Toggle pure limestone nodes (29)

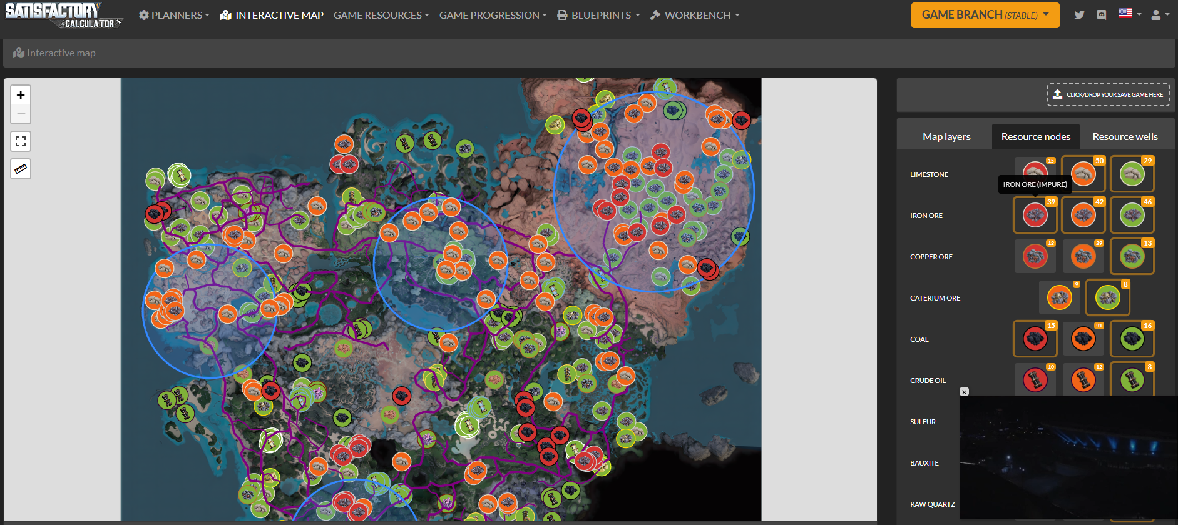pos(1132,174)
